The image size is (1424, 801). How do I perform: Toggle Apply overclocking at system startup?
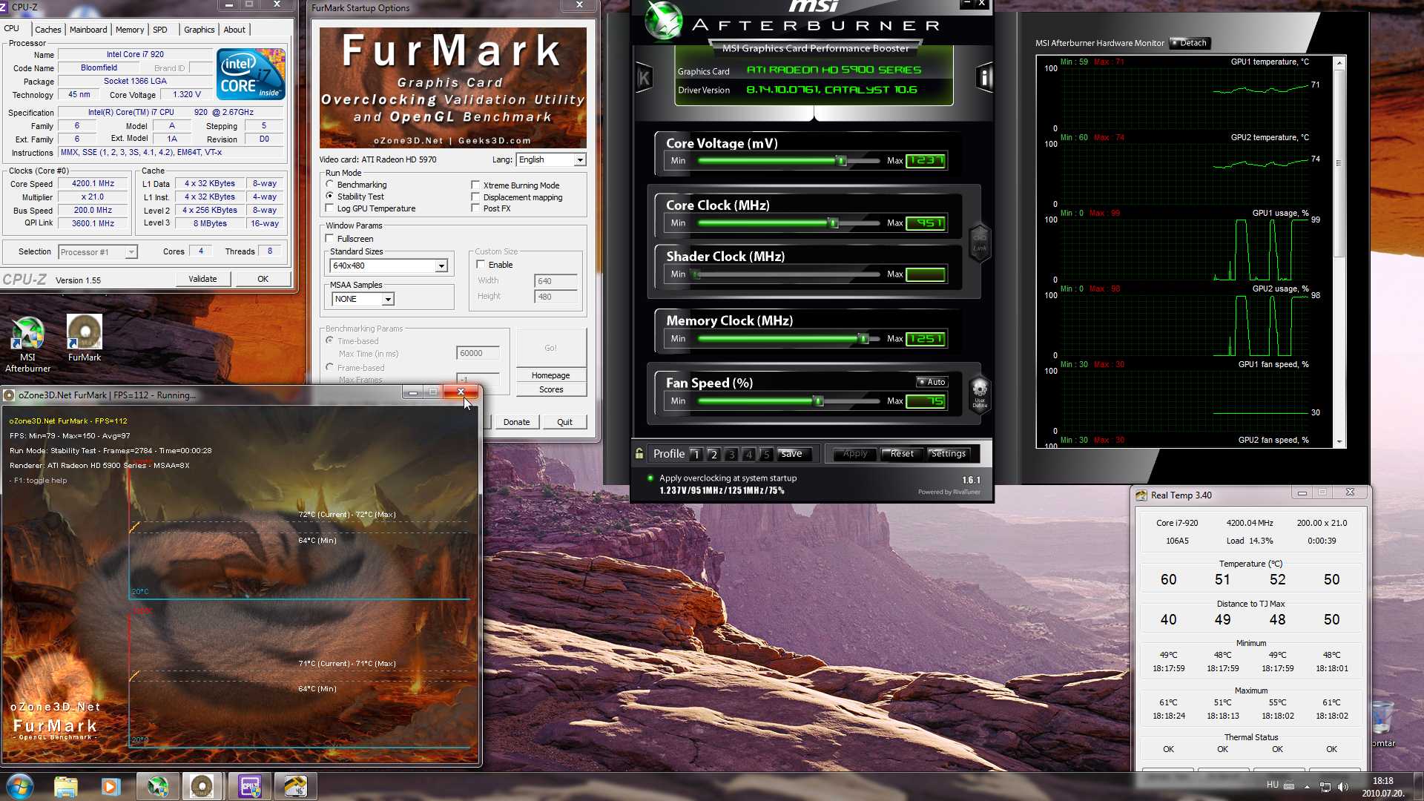point(650,478)
